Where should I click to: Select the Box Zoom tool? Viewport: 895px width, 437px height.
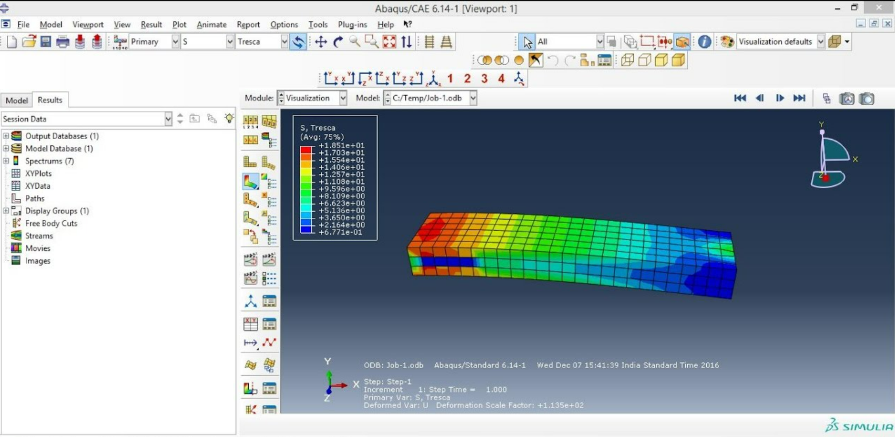[x=372, y=41]
